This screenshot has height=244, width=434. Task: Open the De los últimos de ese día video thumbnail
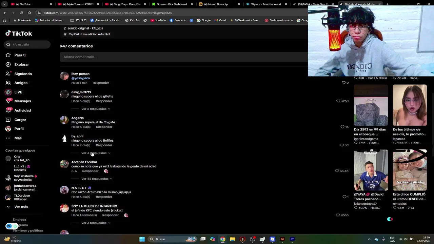pyautogui.click(x=410, y=105)
